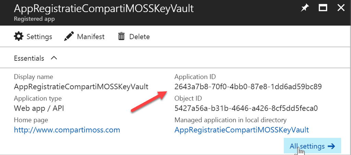Click the Manifest pencil icon
This screenshot has width=351, height=155.
[69, 36]
